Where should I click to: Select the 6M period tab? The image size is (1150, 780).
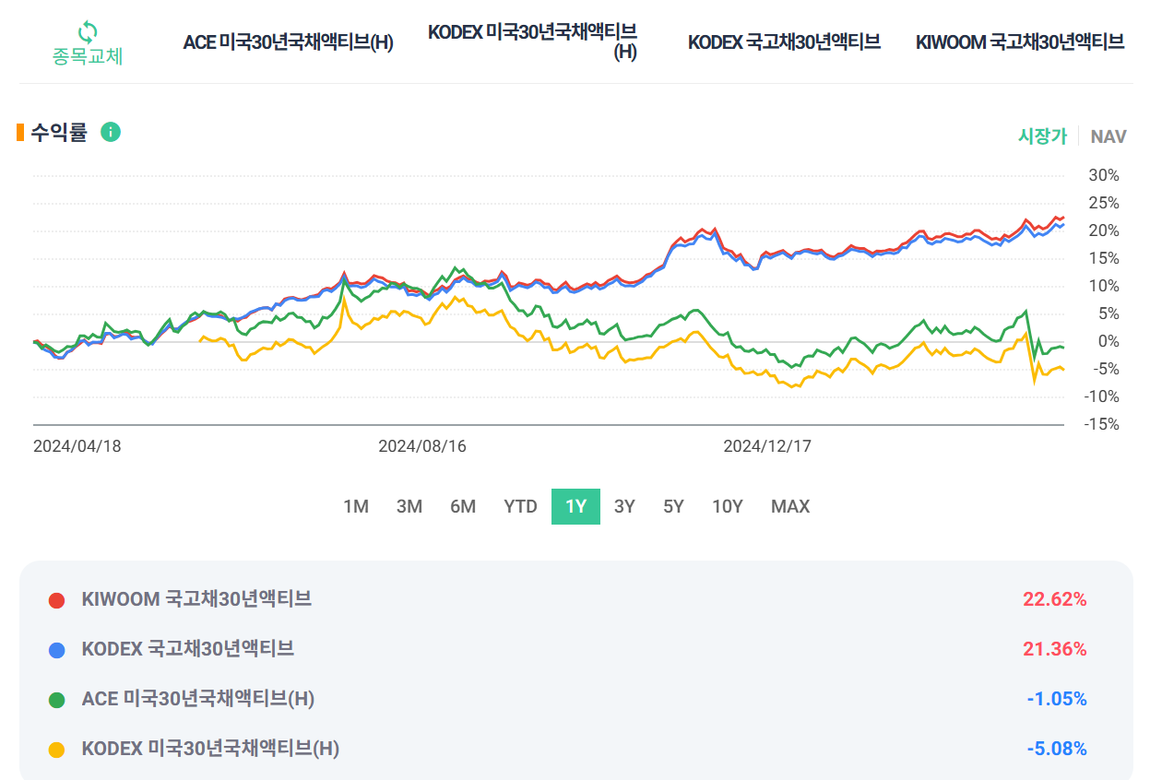pos(463,506)
